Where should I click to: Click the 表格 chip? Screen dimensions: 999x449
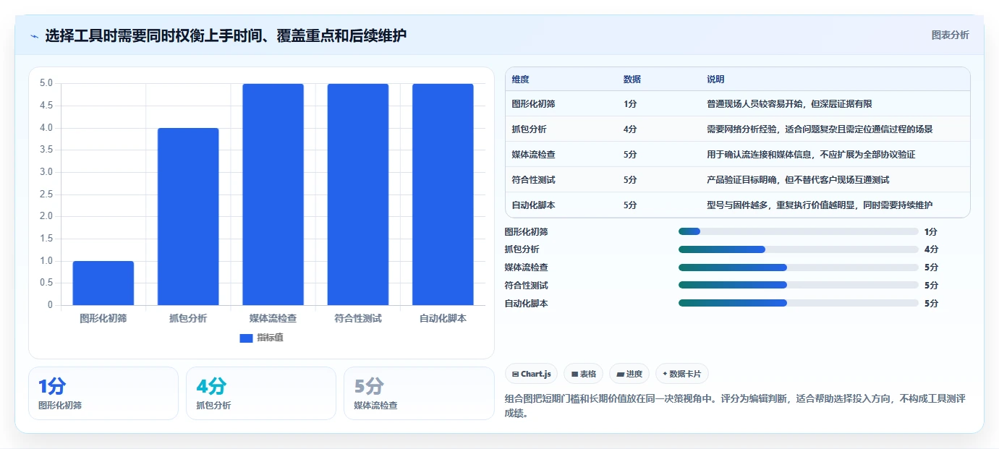(584, 374)
